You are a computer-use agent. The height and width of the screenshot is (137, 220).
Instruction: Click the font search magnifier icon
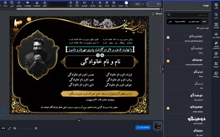tap(169, 15)
